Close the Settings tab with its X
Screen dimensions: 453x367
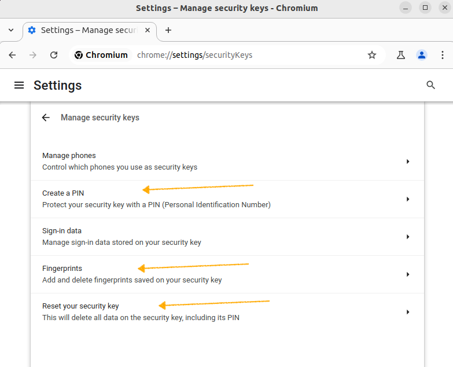click(x=148, y=30)
